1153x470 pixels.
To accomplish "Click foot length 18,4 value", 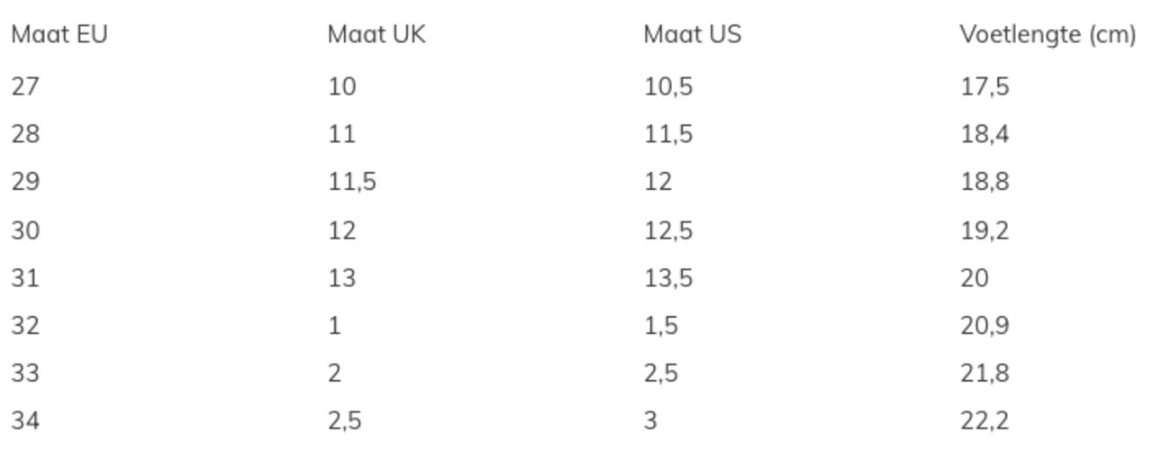I will [985, 134].
